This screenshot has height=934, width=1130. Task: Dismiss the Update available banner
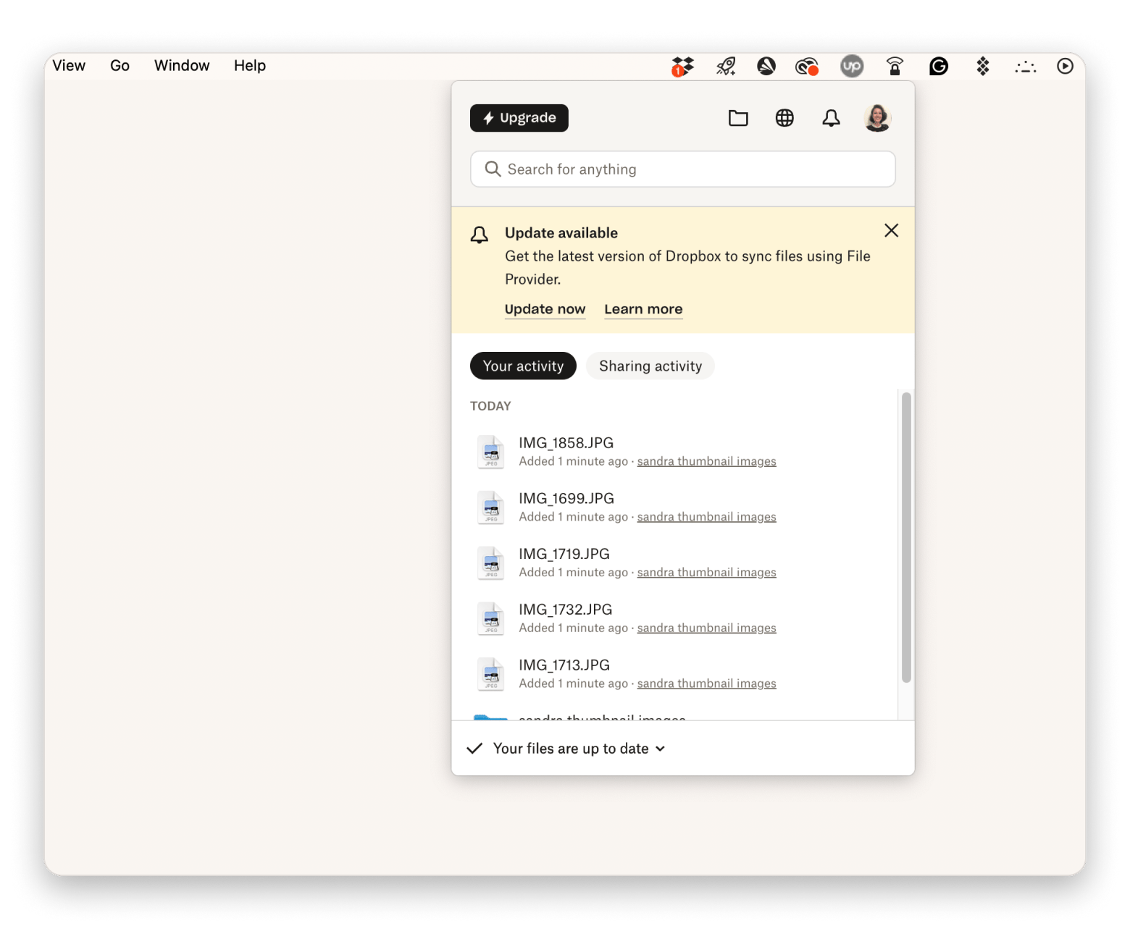[x=891, y=231]
